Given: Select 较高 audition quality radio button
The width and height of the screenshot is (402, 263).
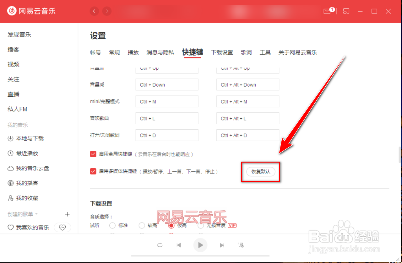Looking at the screenshot, I should (142, 225).
